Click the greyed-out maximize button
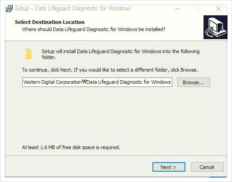This screenshot has height=182, width=232. click(198, 9)
